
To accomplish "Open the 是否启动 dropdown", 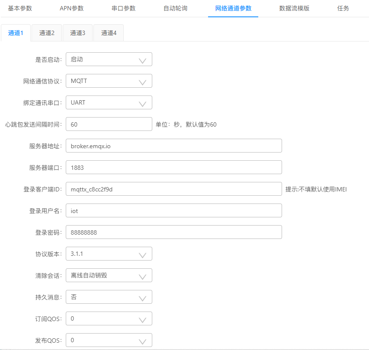I will tap(109, 60).
